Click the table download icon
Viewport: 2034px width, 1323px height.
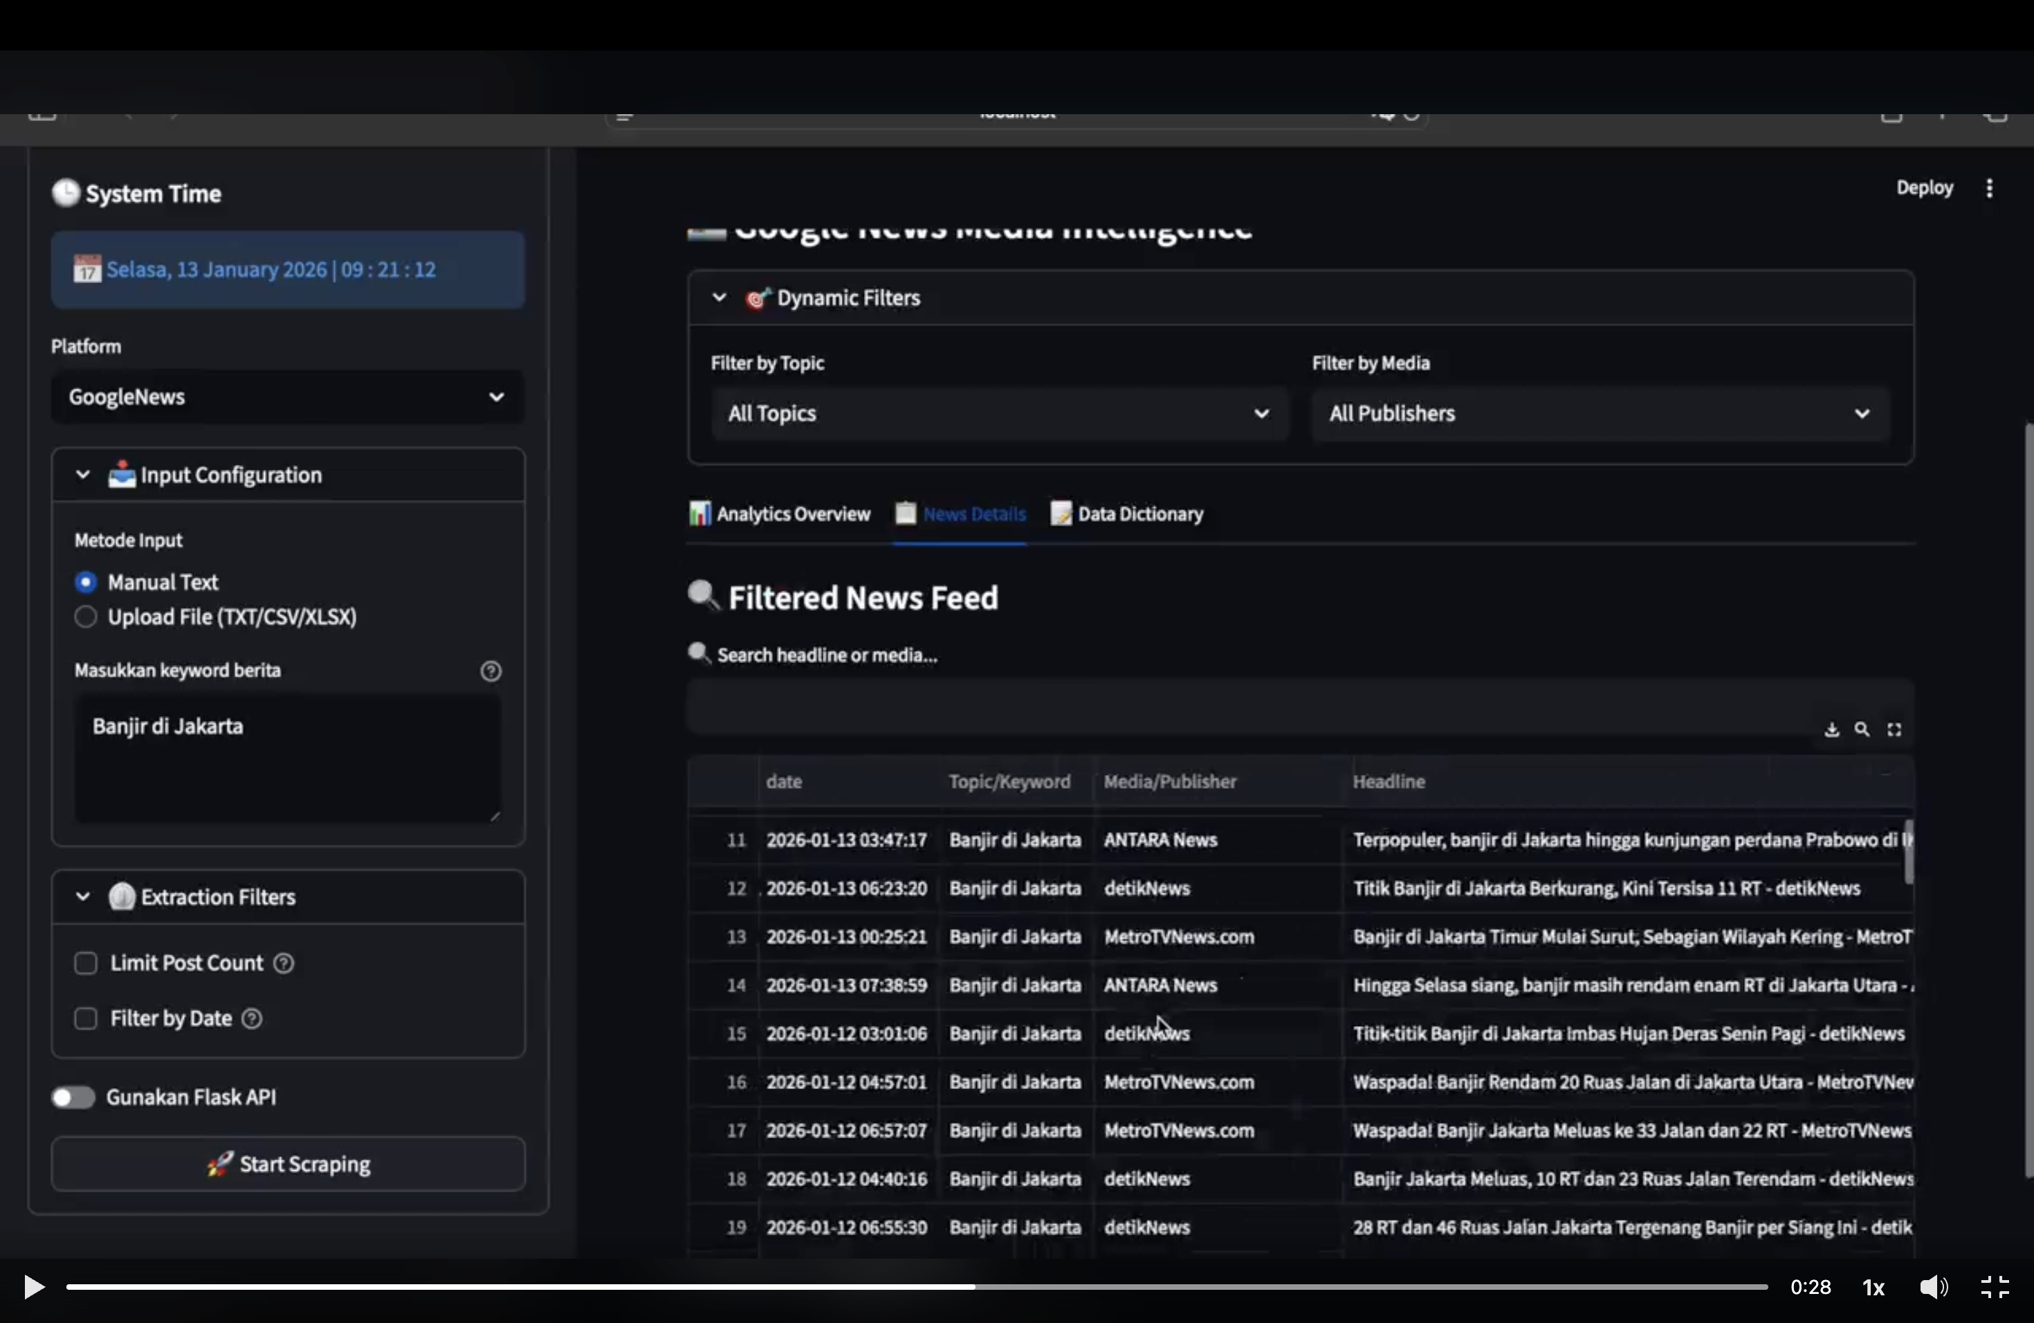(x=1831, y=730)
